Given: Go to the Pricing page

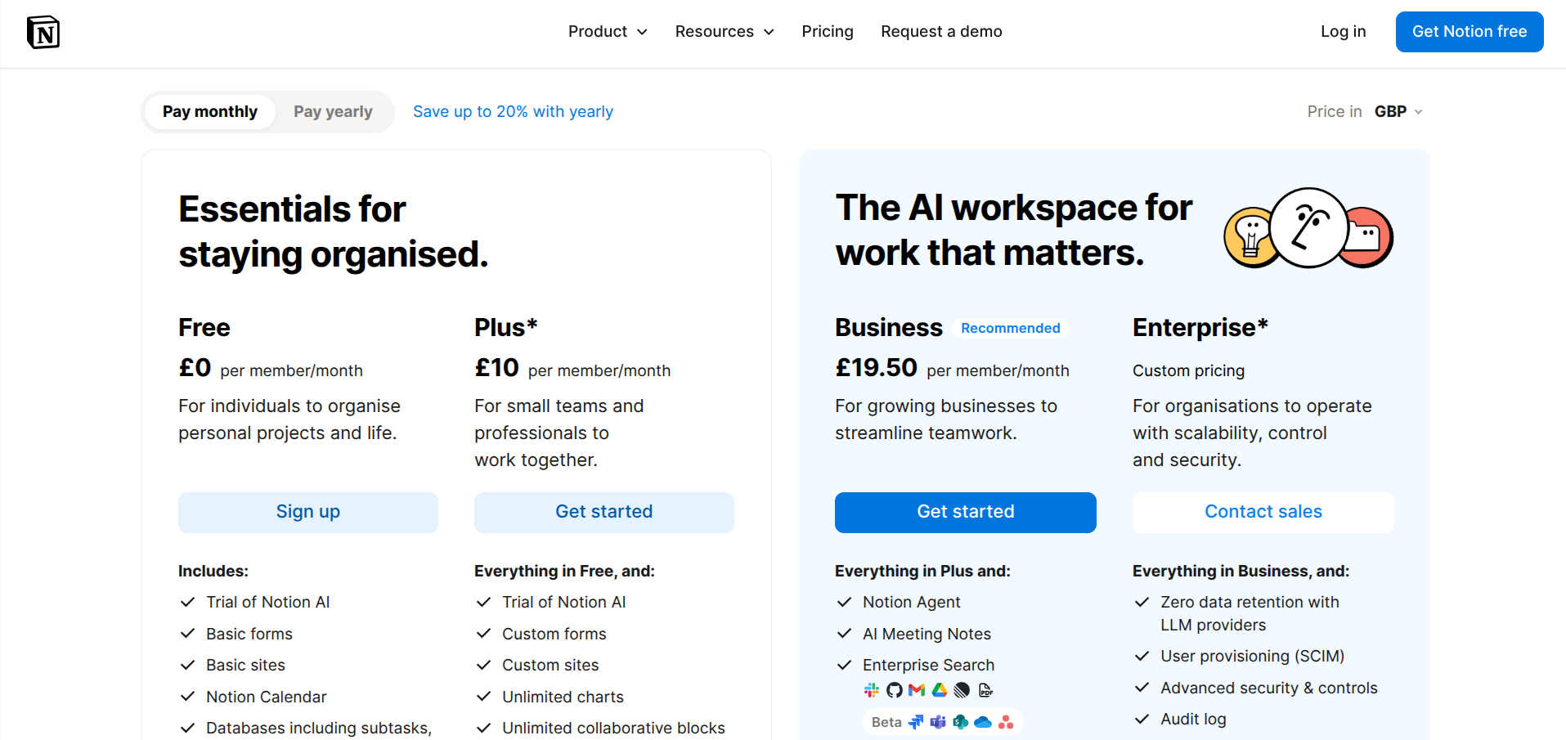Looking at the screenshot, I should pos(828,32).
